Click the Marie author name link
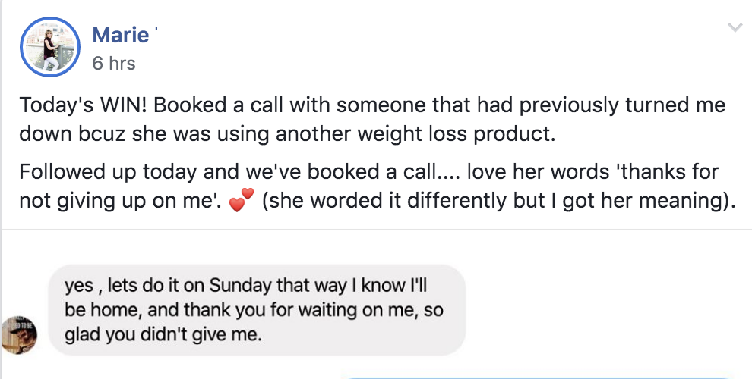The image size is (752, 379). (120, 35)
